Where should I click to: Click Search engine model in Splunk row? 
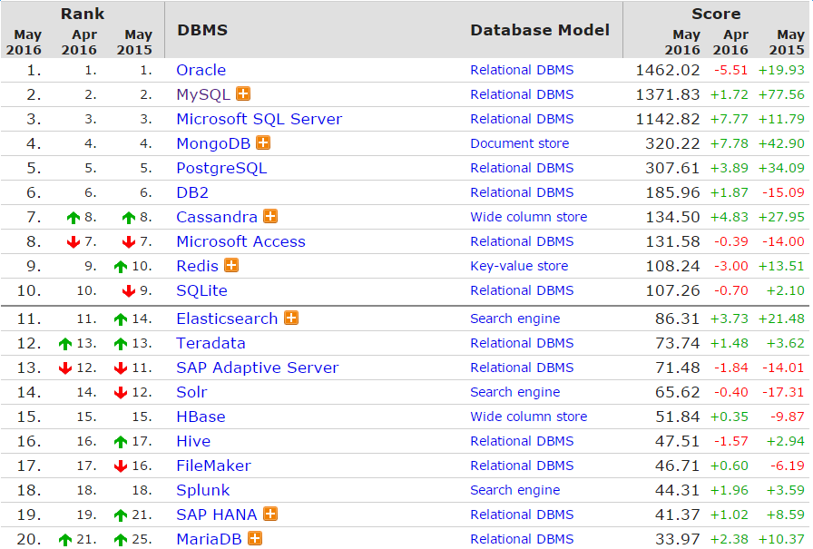(514, 490)
